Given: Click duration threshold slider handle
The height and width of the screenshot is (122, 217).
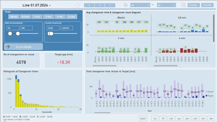Looking at the screenshot, I should [x=51, y=34].
